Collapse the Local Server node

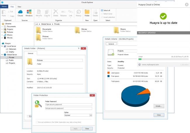tap(2, 46)
